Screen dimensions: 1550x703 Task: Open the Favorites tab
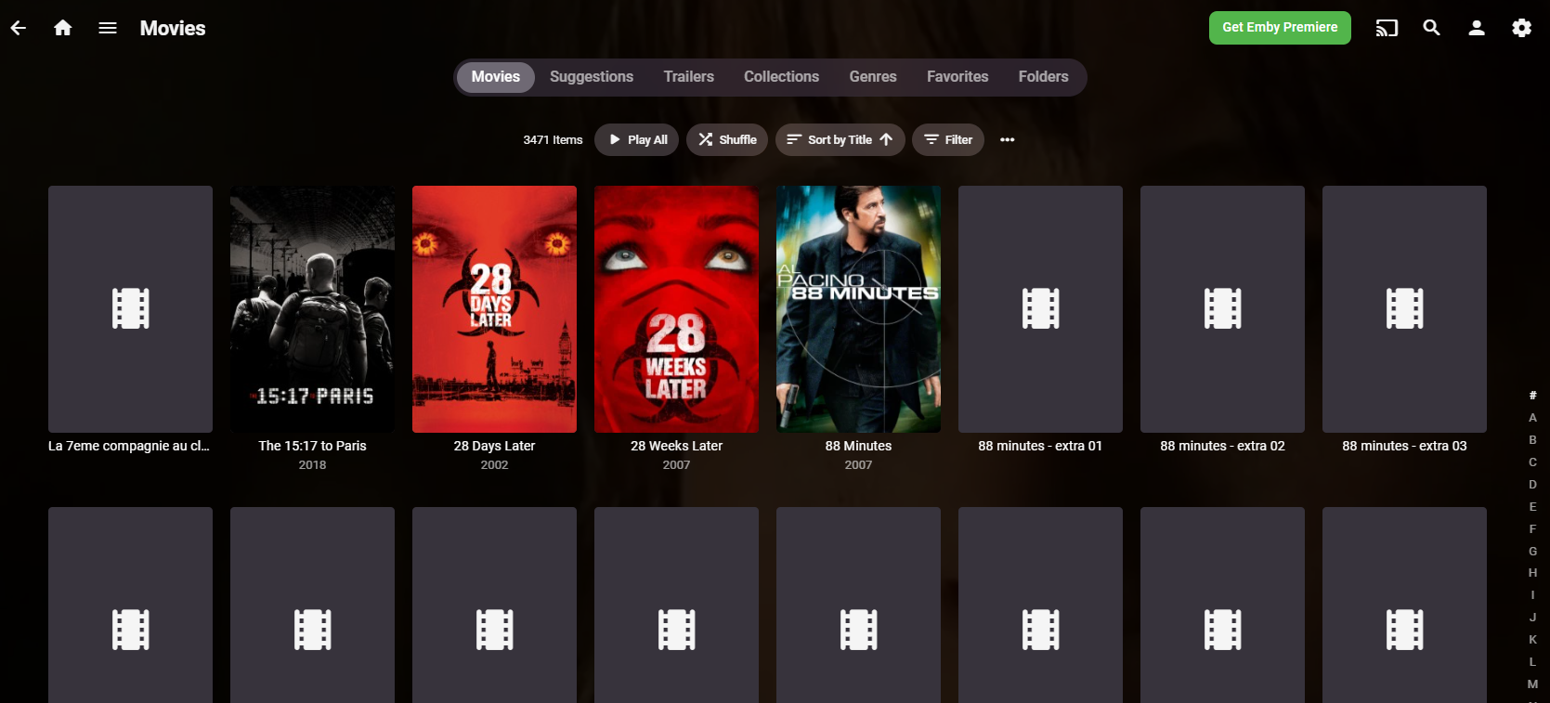(x=957, y=77)
